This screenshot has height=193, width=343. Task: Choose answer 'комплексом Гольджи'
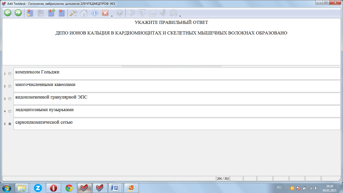[x=177, y=74]
